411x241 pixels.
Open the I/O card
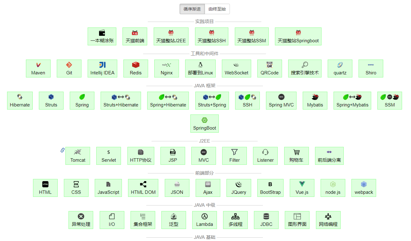tap(112, 220)
